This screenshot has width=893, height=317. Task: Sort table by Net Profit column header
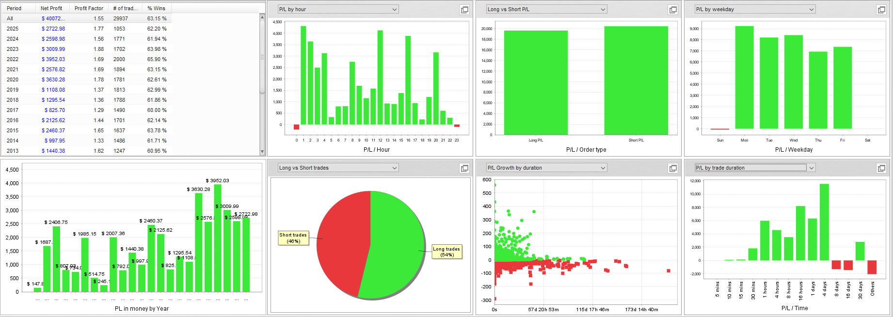[51, 8]
